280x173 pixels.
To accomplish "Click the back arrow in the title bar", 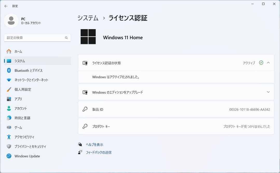I will tap(6, 6).
